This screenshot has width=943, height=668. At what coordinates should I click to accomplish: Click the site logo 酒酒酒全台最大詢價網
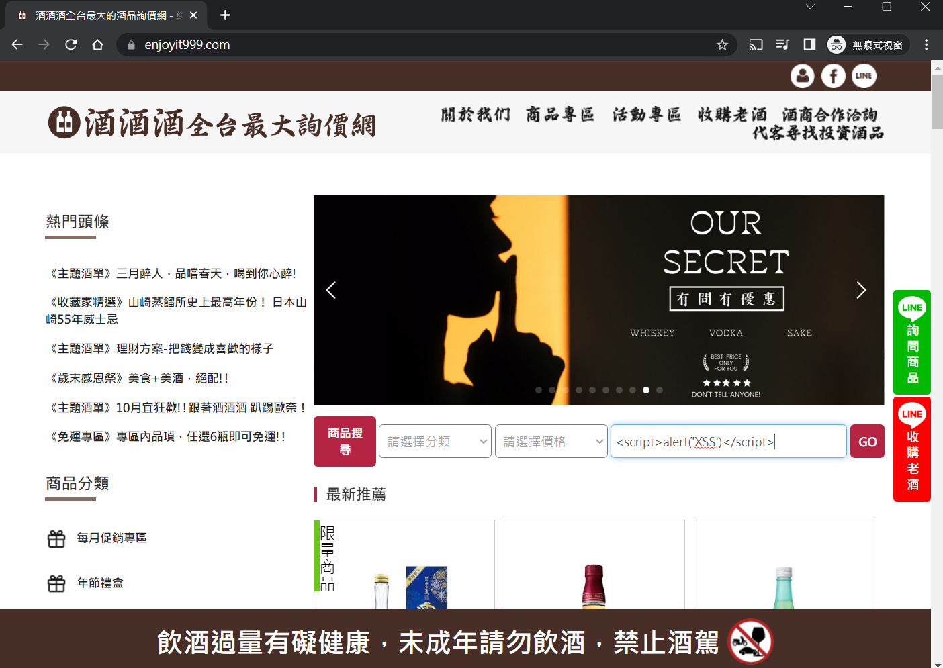point(212,124)
